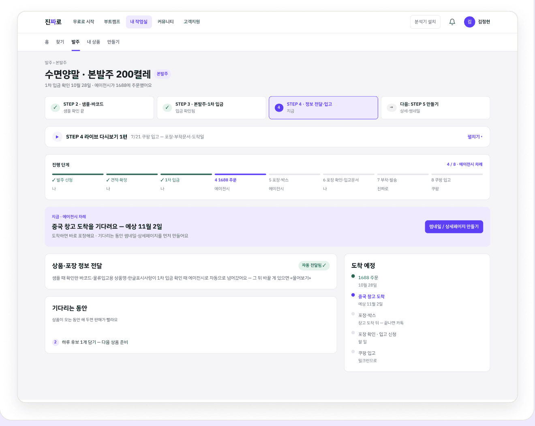
Task: Click the arrow icon beside STEP 5
Action: tap(392, 108)
